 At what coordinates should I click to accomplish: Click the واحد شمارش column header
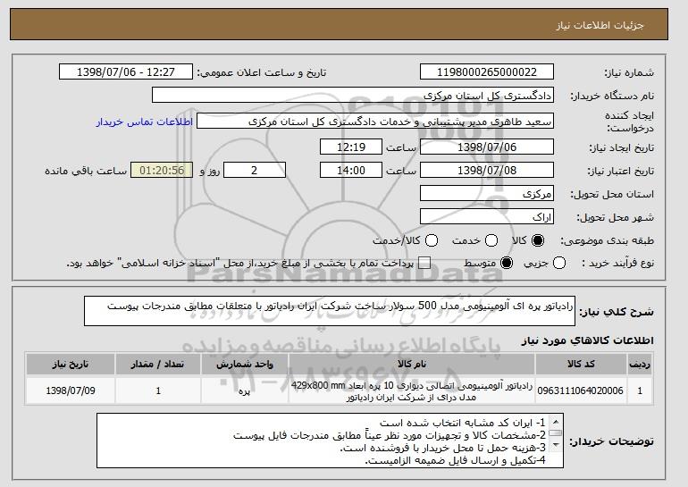(245, 365)
